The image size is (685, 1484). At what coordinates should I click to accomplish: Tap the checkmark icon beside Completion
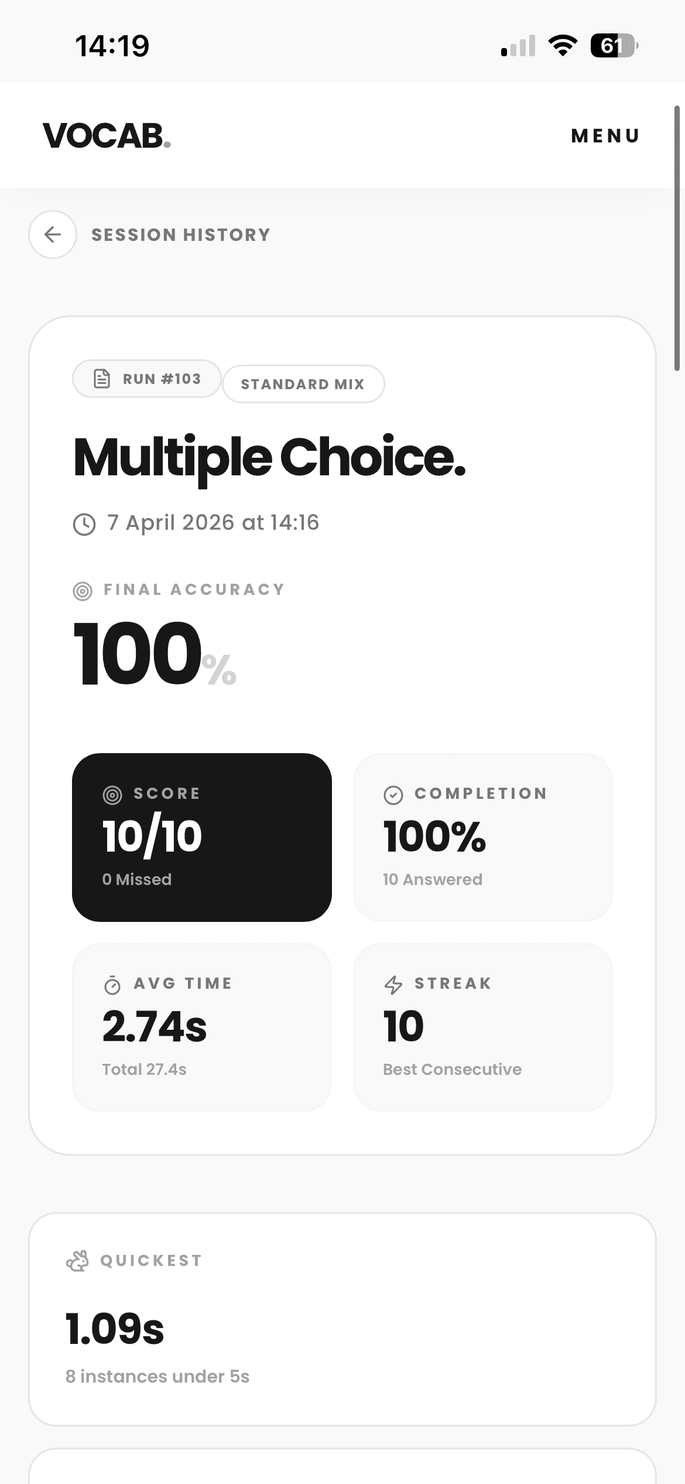coord(393,795)
